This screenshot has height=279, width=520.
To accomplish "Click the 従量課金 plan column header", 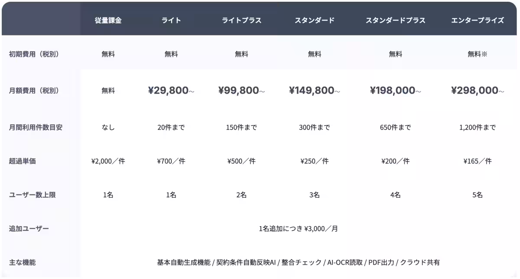I will pos(108,20).
